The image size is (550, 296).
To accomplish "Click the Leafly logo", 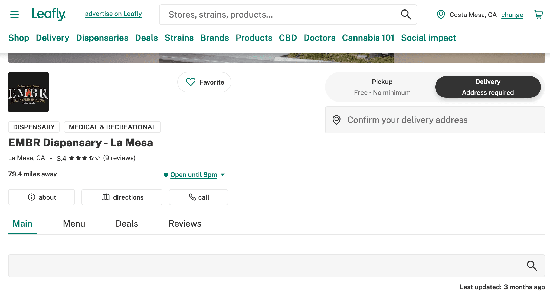I will tap(48, 14).
